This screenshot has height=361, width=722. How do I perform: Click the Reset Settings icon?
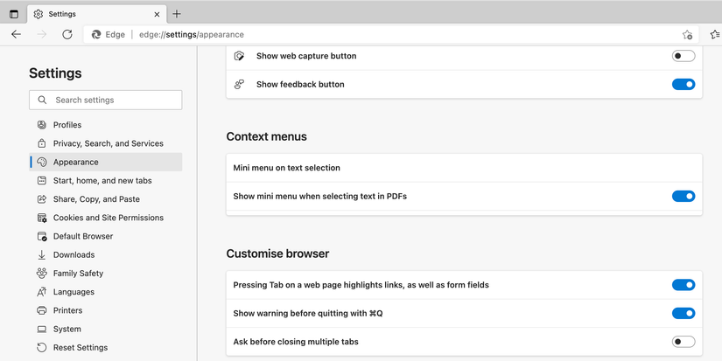click(42, 348)
